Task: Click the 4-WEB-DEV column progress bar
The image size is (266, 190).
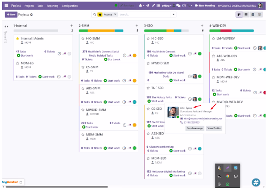Action: (x=231, y=31)
